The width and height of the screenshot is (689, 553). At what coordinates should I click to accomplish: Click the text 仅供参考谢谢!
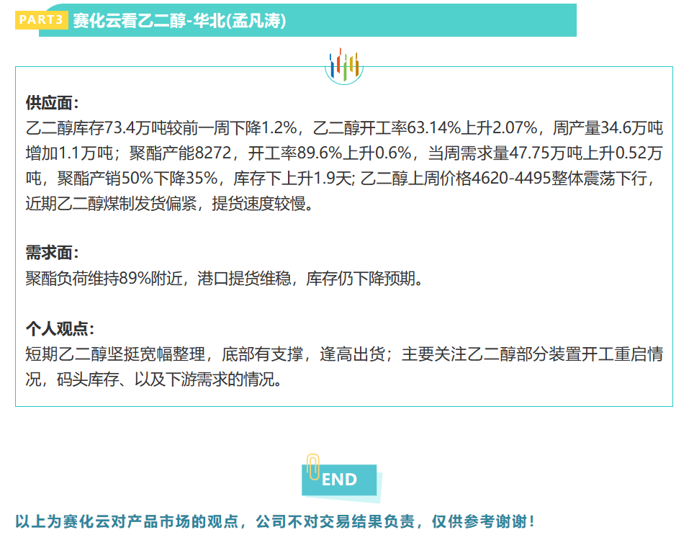[483, 522]
